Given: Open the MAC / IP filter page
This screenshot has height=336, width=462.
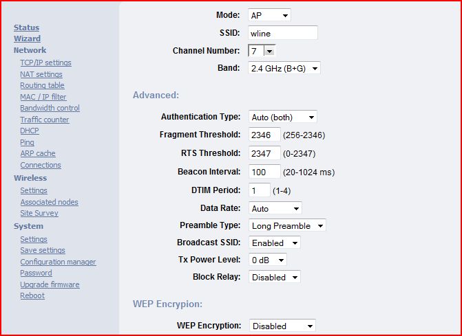Looking at the screenshot, I should tap(43, 97).
